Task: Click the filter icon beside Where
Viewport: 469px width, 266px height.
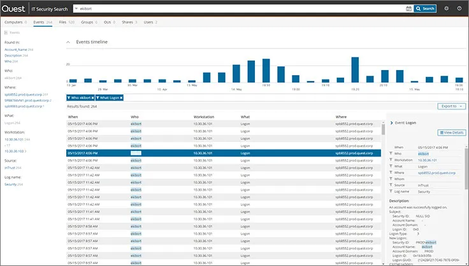Action: click(x=389, y=172)
